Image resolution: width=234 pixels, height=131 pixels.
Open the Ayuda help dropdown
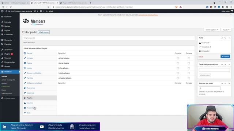click(226, 30)
